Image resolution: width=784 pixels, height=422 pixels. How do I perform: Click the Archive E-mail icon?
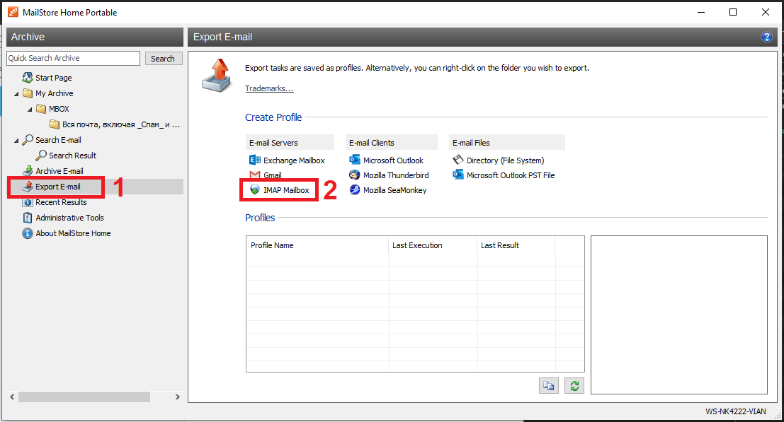click(28, 170)
